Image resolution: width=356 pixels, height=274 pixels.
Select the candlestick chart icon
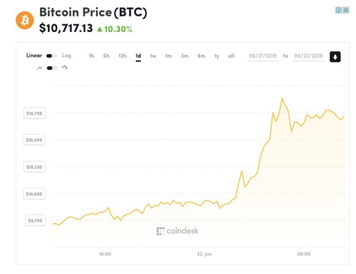click(x=65, y=68)
